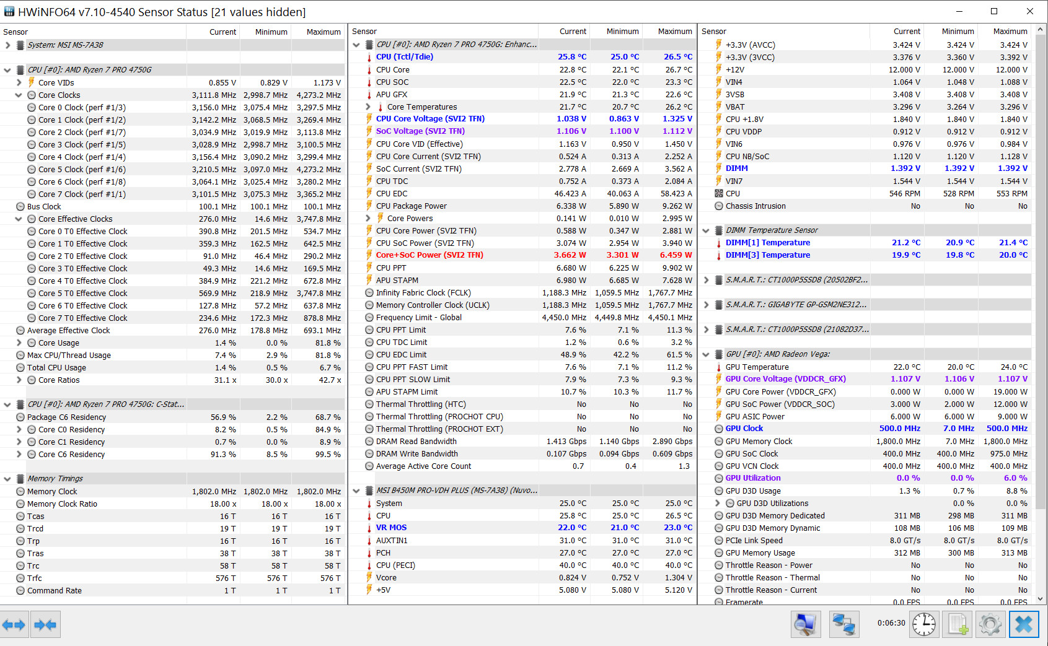
Task: Select the CPU Package Power row
Action: pos(522,206)
